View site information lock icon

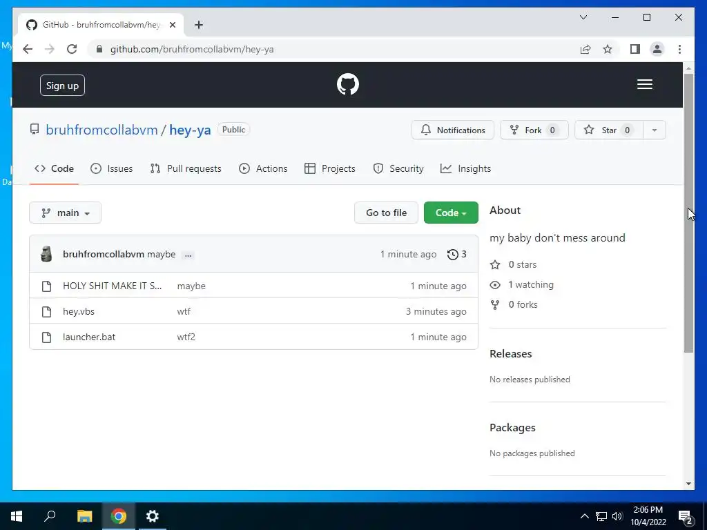point(99,49)
